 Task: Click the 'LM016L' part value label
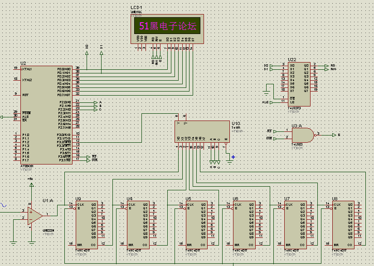pyautogui.click(x=136, y=12)
